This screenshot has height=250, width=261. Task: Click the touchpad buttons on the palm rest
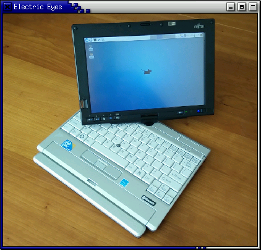click(101, 165)
